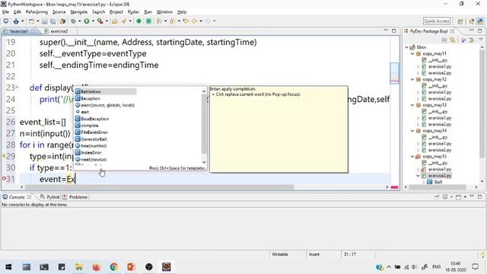Click the green square toolbar icon
The height and width of the screenshot is (274, 487).
149,21
